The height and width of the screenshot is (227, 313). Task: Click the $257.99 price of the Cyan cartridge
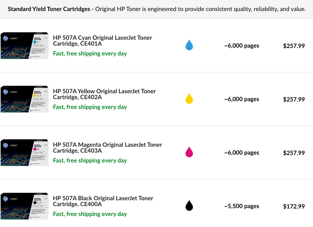[x=294, y=46]
